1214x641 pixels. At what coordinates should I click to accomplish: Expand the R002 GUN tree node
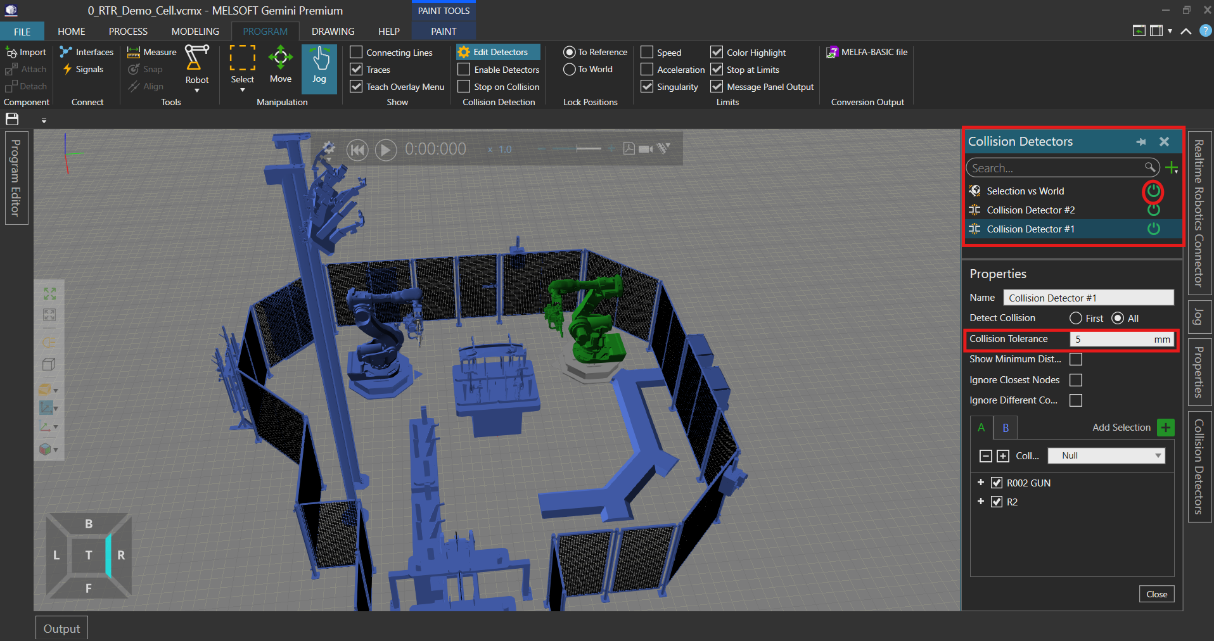[x=981, y=483]
